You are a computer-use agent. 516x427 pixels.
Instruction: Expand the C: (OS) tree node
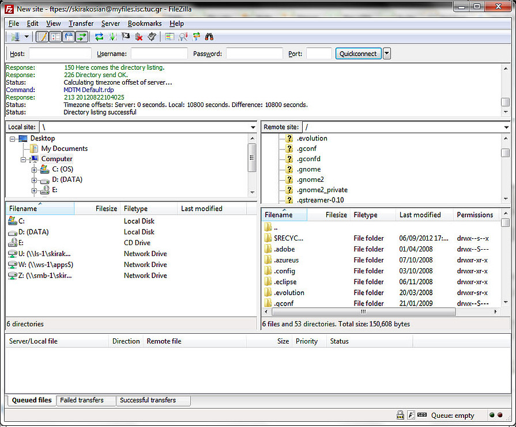[34, 169]
